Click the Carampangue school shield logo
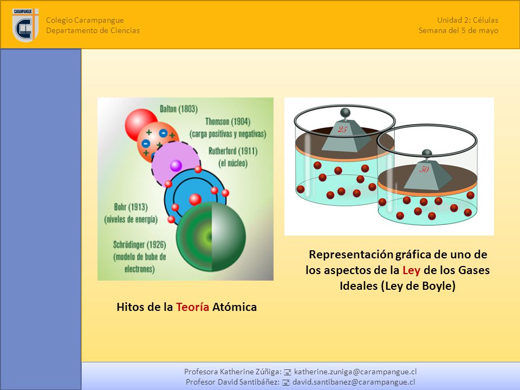Viewport: 520px width, 390px height. pos(25,25)
